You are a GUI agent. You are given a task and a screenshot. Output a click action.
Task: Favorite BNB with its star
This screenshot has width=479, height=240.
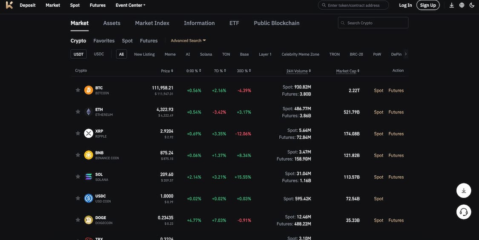(78, 155)
